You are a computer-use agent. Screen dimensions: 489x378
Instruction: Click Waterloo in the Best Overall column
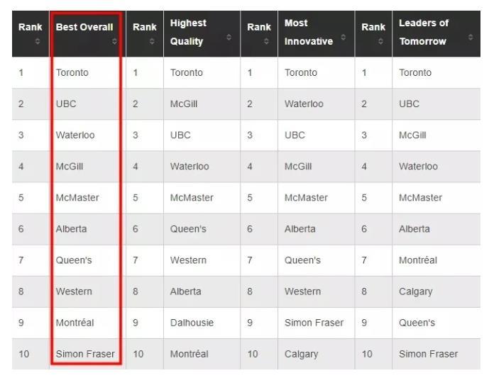click(75, 135)
